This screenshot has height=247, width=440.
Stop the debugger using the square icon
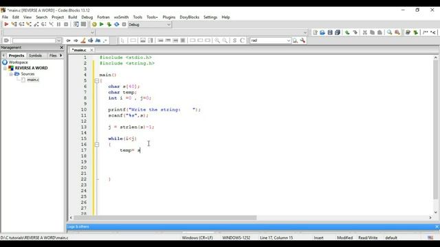pyautogui.click(x=66, y=25)
